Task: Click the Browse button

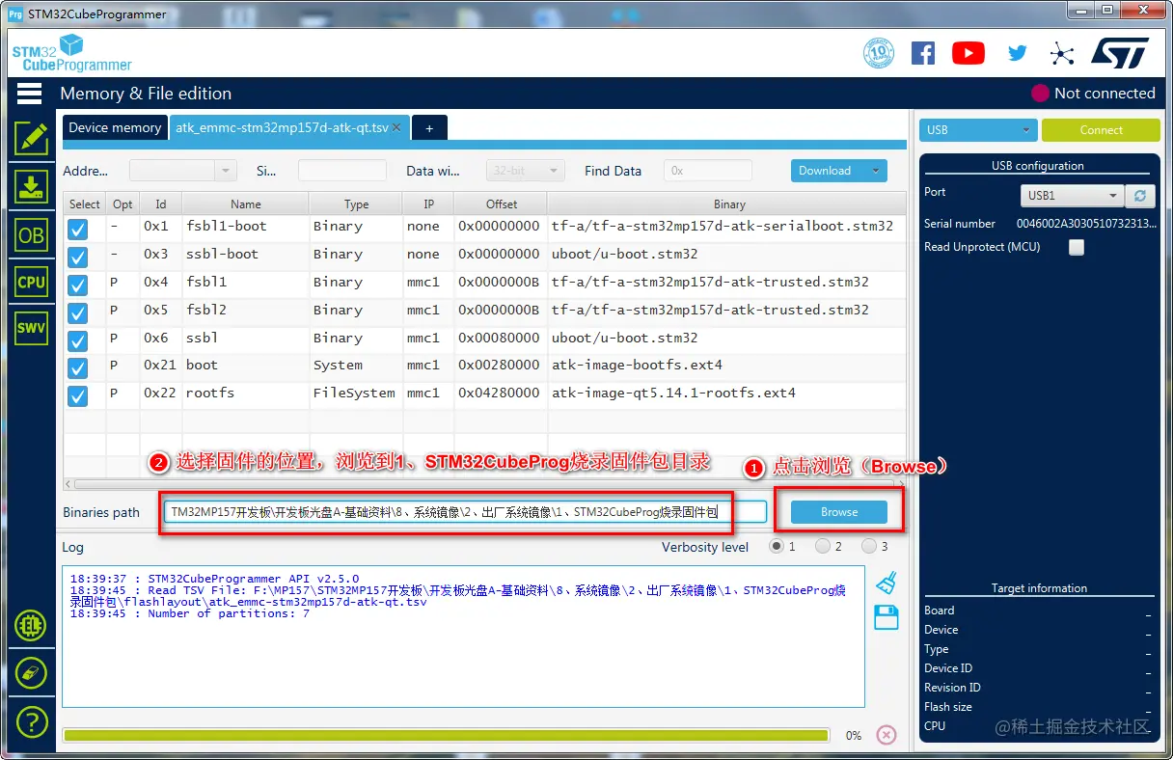Action: click(x=839, y=512)
